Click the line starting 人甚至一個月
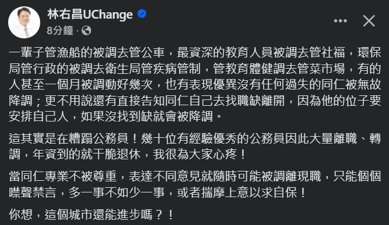The image size is (389, 225). point(195,84)
